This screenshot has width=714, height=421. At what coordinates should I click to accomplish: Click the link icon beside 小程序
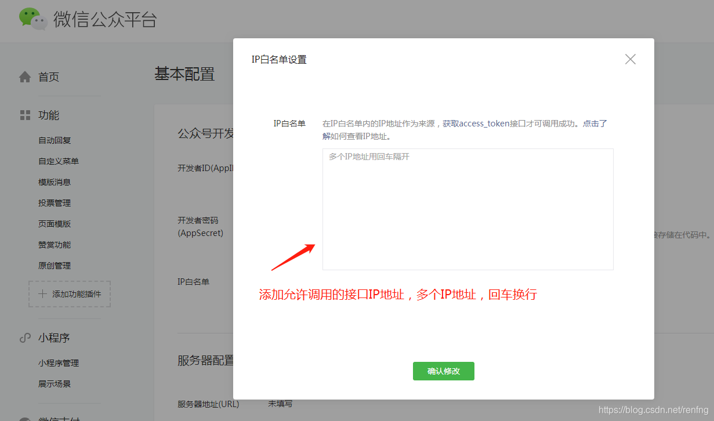(x=25, y=337)
